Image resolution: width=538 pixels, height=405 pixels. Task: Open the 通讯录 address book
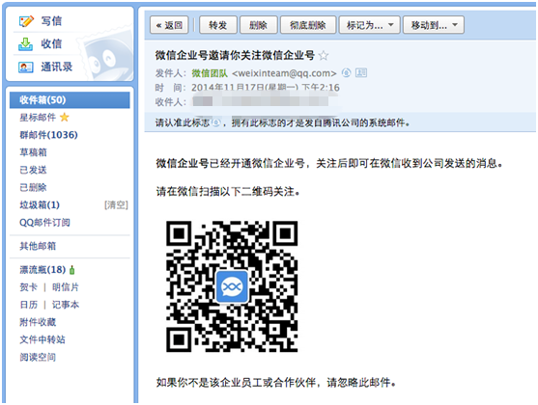tap(57, 67)
